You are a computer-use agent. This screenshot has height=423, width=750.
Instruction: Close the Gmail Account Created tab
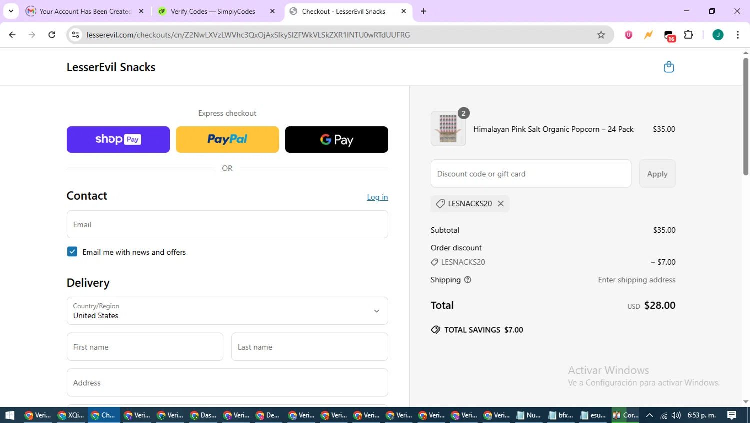pos(141,11)
